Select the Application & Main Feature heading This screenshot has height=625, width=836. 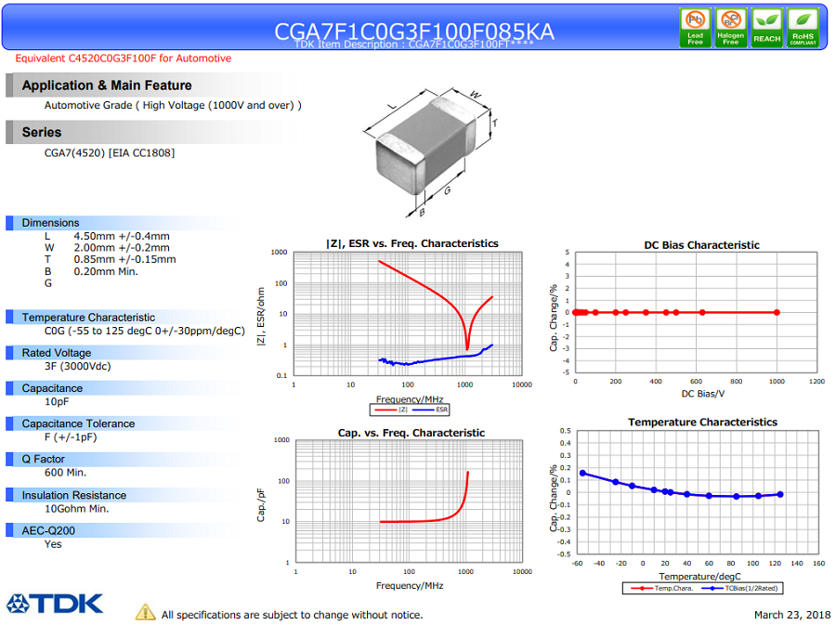tap(107, 85)
